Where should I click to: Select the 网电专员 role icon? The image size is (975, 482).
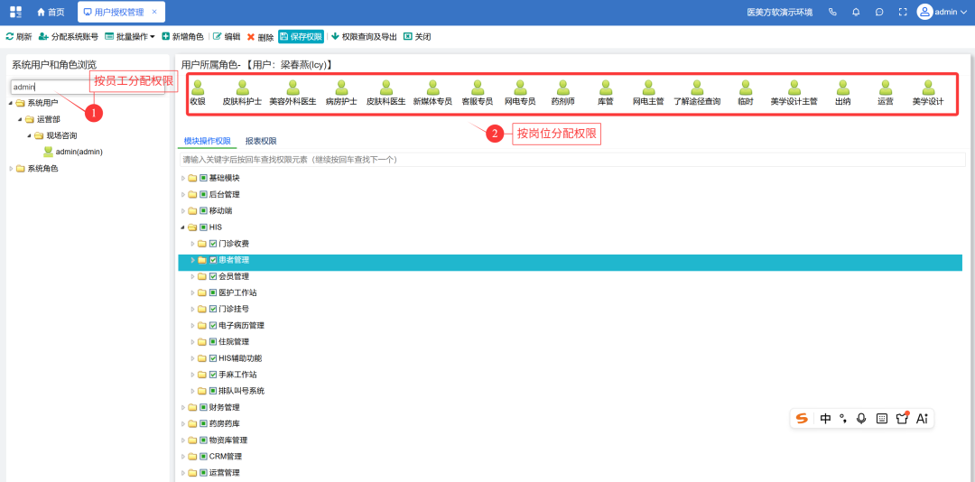click(x=520, y=87)
